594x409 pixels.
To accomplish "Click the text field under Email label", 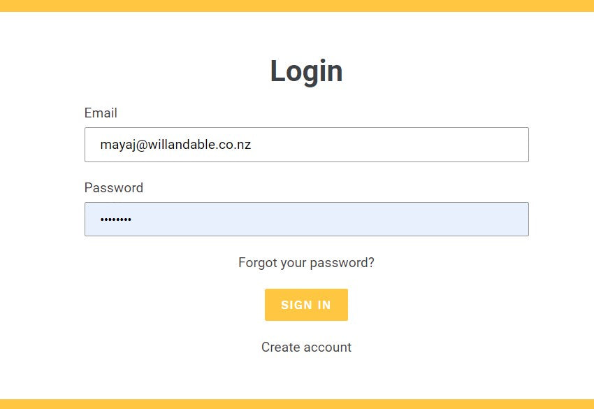I will coord(306,145).
